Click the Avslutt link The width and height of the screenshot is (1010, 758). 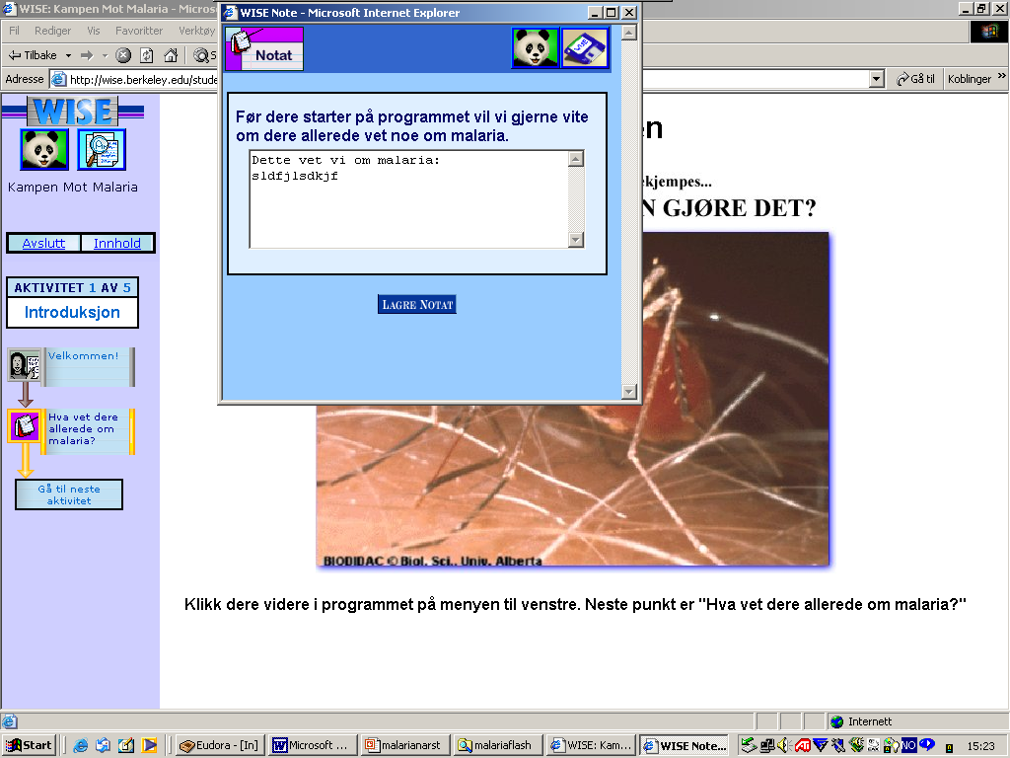(43, 243)
